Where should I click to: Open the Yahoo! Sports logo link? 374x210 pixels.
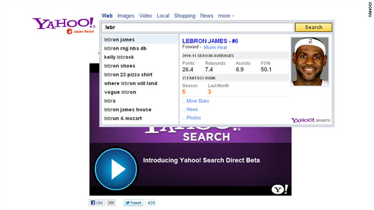coord(310,120)
